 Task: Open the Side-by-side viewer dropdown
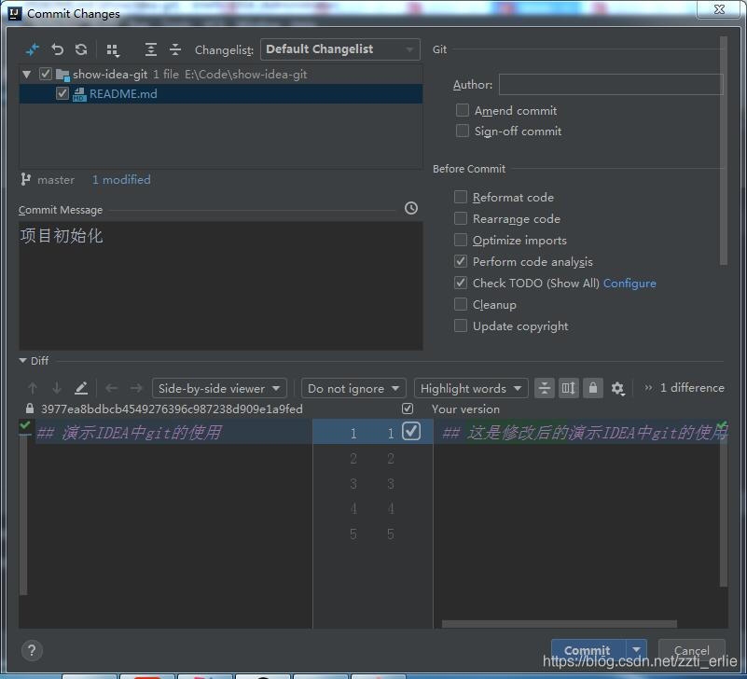(x=219, y=388)
